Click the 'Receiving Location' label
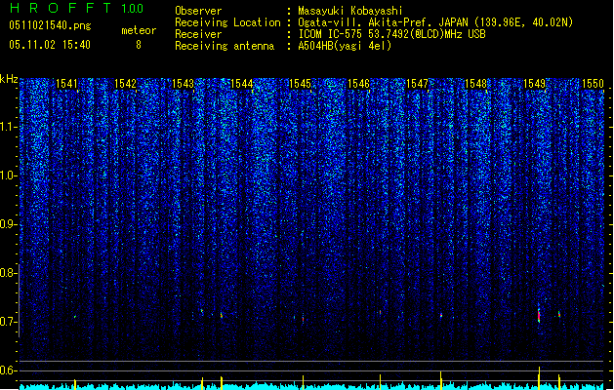This screenshot has height=390, width=614. [x=227, y=22]
